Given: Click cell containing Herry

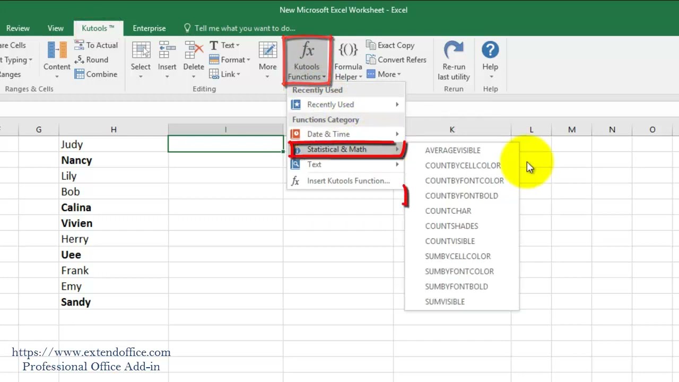Looking at the screenshot, I should point(114,239).
